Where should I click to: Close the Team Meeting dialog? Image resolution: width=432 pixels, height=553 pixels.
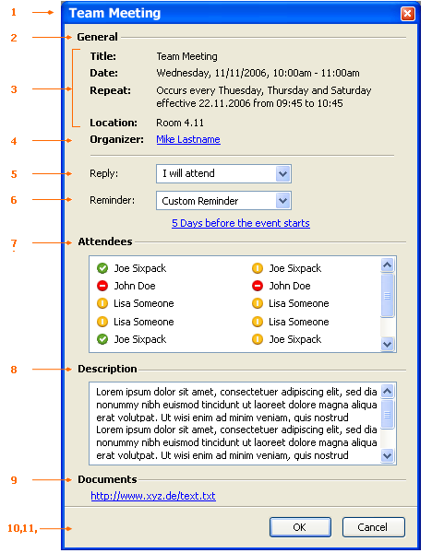click(x=408, y=14)
